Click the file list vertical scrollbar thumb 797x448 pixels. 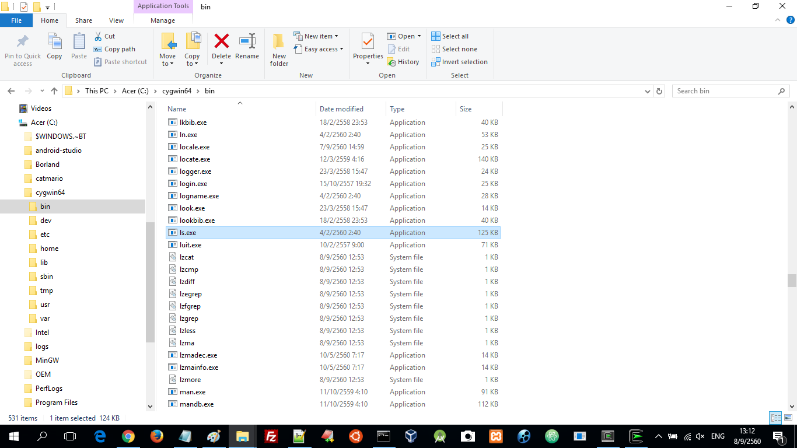pos(792,281)
